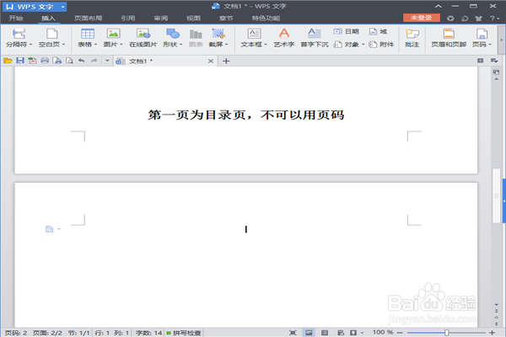Expand the 页码 dropdown arrow

(490, 44)
